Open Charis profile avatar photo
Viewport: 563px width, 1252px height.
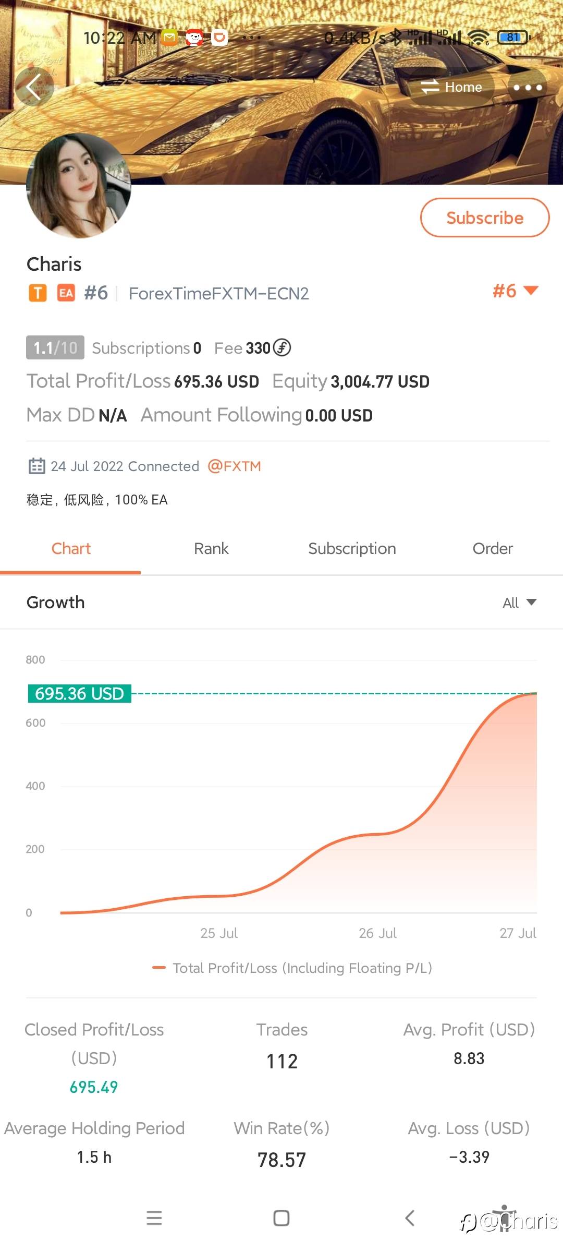tap(78, 186)
